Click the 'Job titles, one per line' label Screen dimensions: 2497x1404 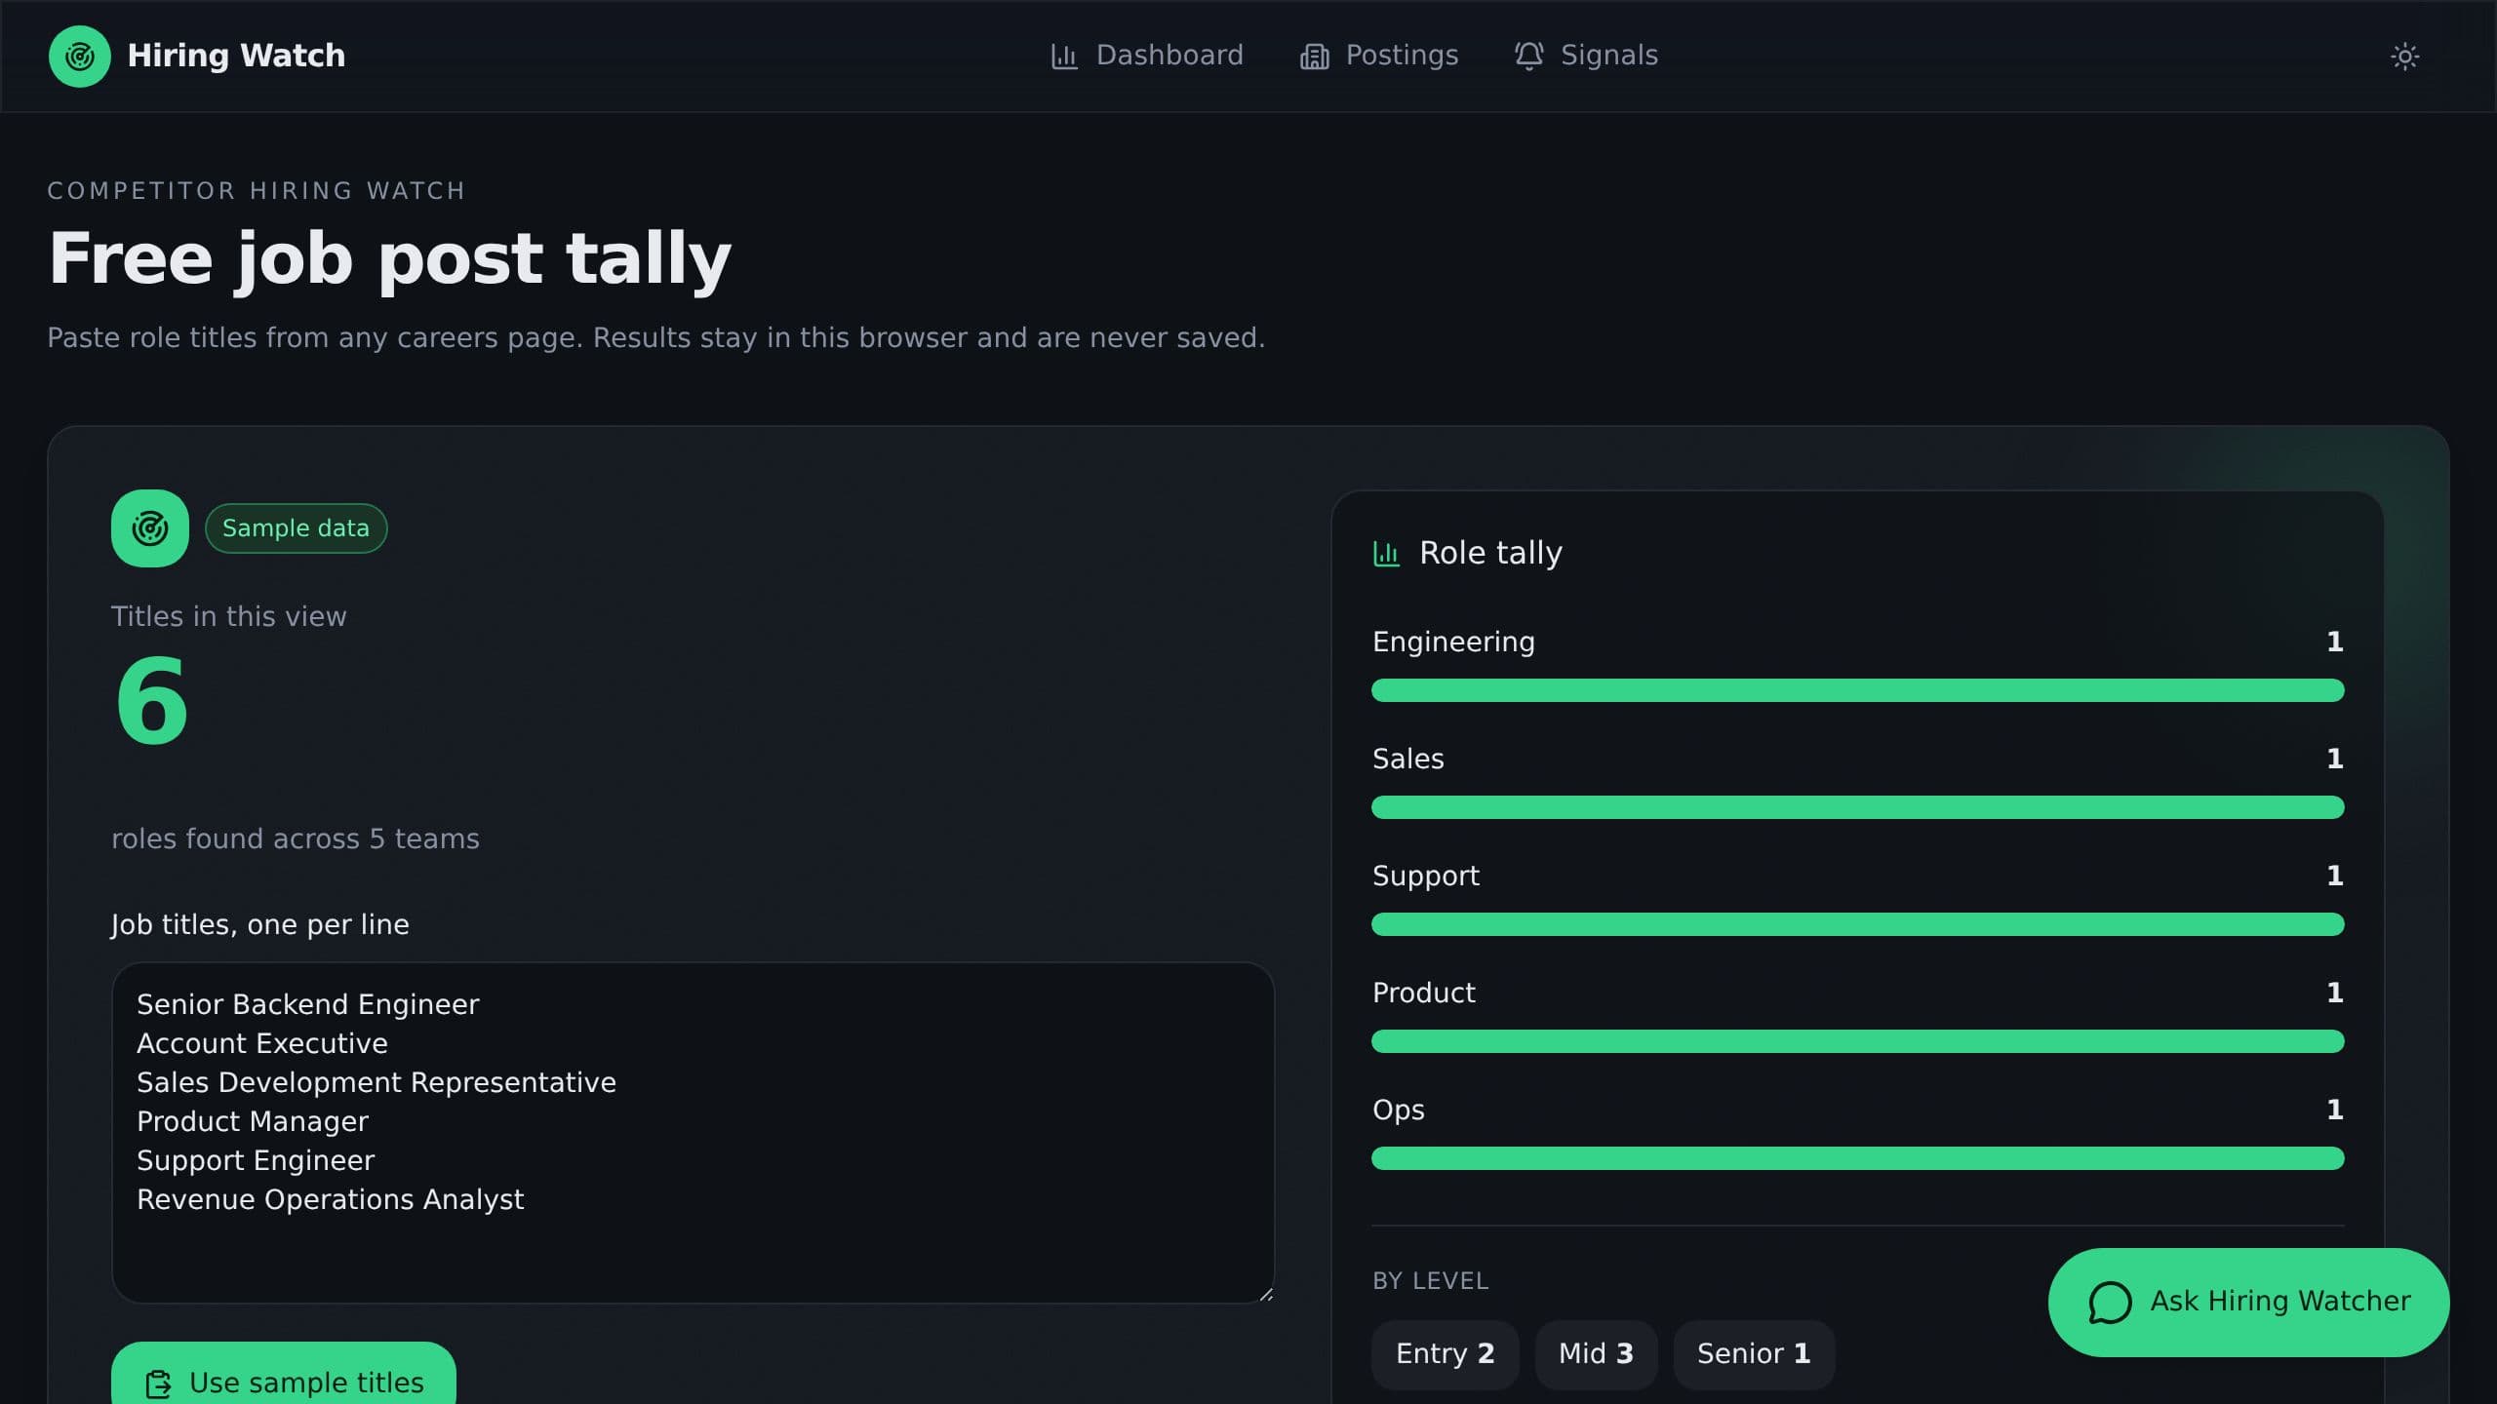pyautogui.click(x=260, y=925)
